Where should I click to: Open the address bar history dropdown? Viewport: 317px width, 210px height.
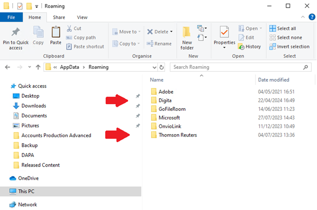point(153,67)
